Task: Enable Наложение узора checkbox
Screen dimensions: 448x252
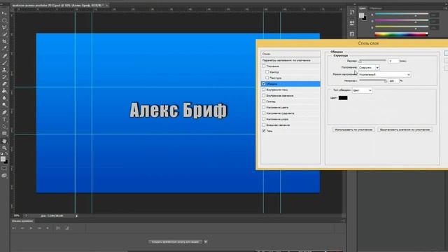Action: coord(264,119)
